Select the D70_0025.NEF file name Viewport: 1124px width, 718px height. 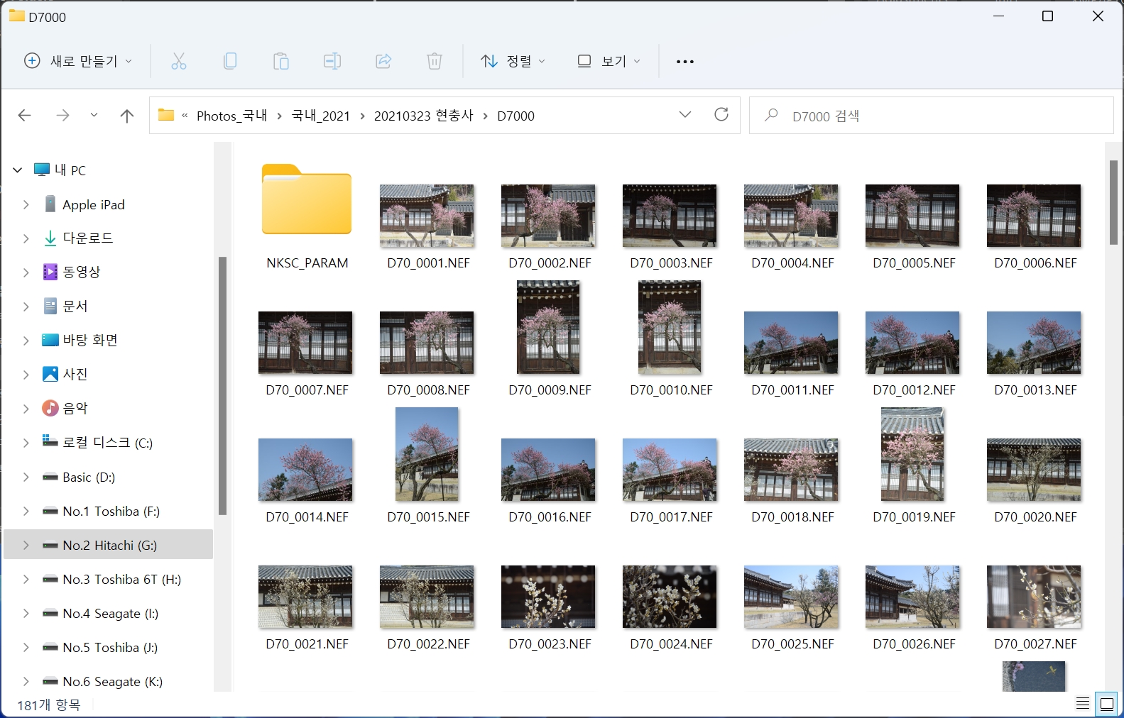[792, 644]
